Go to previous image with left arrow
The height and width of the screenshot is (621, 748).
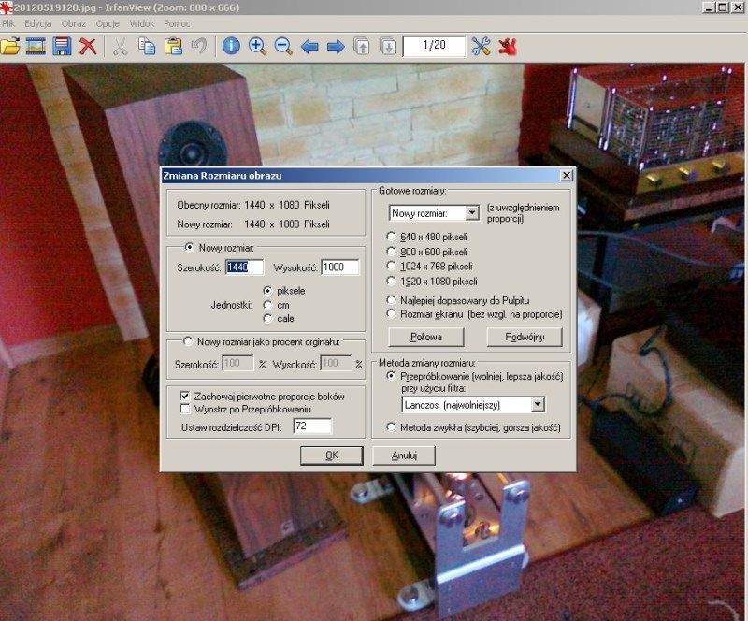click(x=309, y=47)
